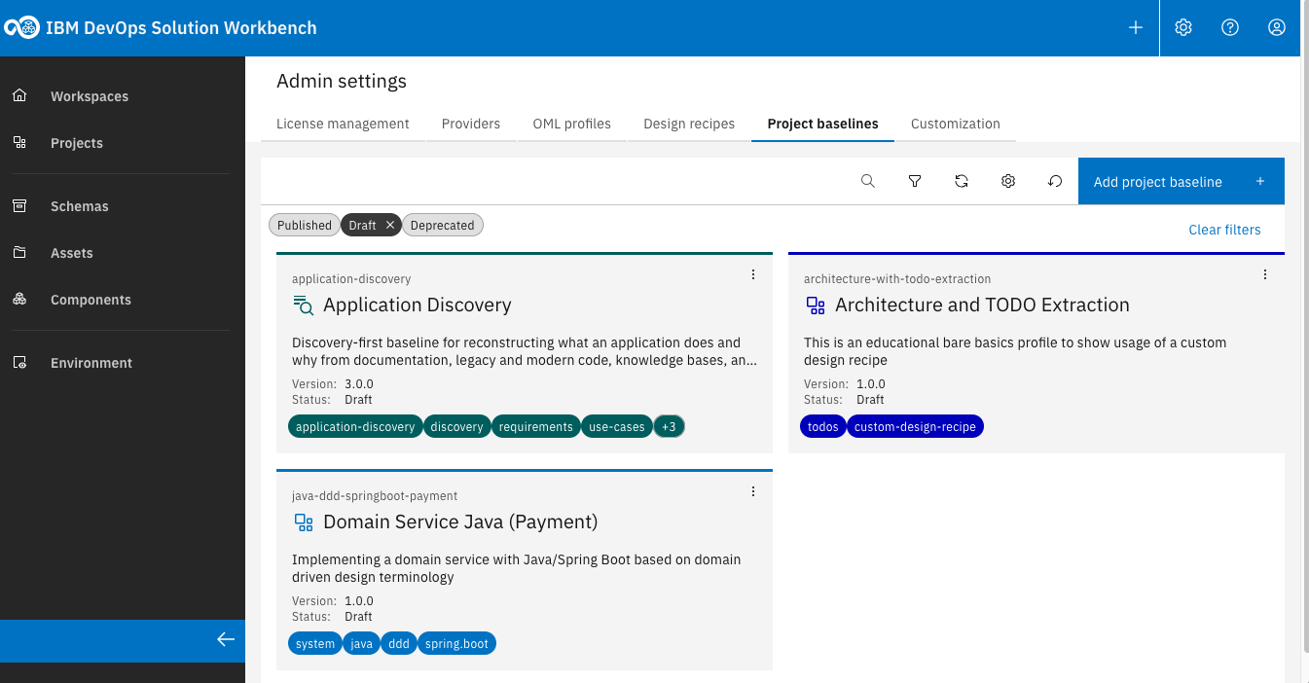
Task: Click the Application Discovery card icon
Action: (304, 306)
